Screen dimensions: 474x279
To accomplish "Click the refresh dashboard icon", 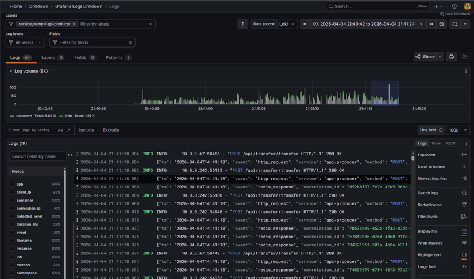I will pyautogui.click(x=454, y=24).
